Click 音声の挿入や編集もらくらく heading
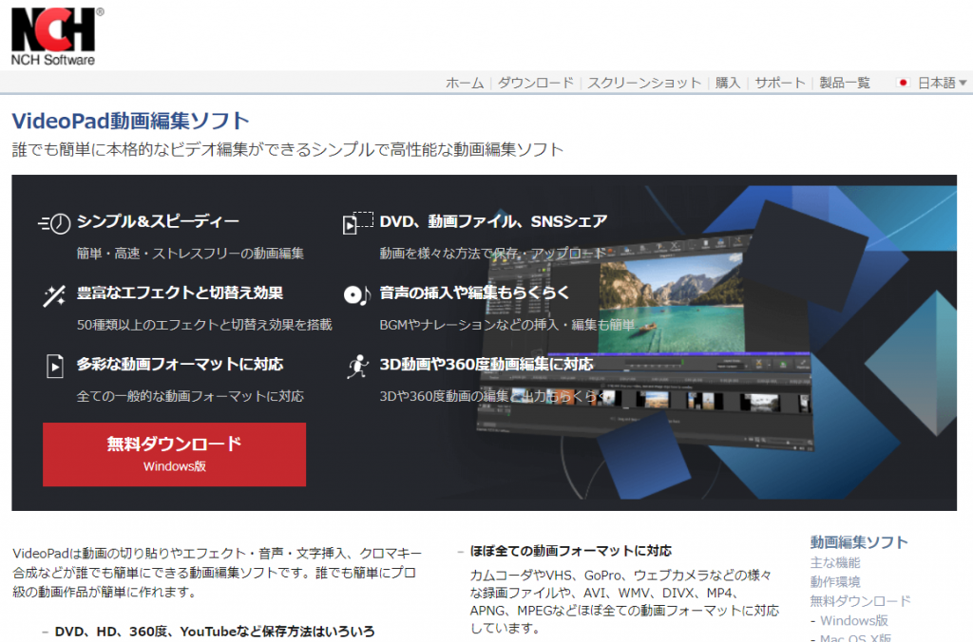This screenshot has width=973, height=642. 474,293
